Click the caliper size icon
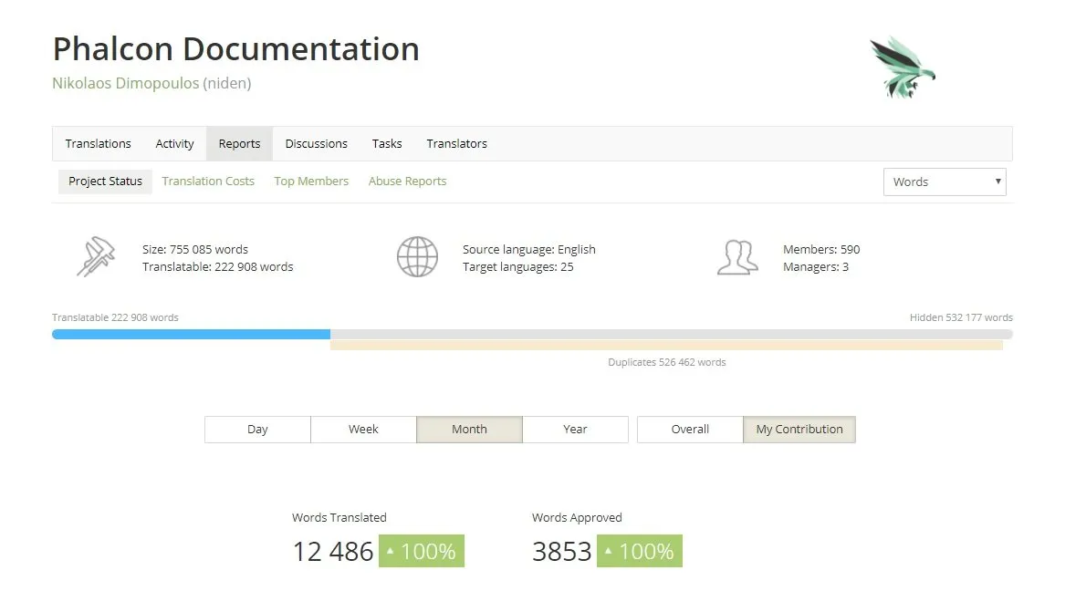This screenshot has height=612, width=1086. 96,257
